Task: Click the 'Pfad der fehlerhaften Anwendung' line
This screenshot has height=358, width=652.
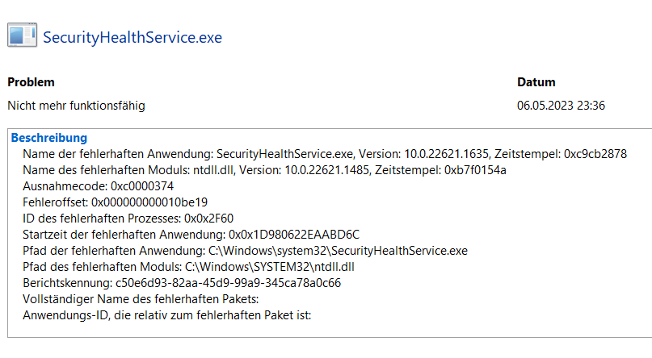Action: tap(244, 251)
